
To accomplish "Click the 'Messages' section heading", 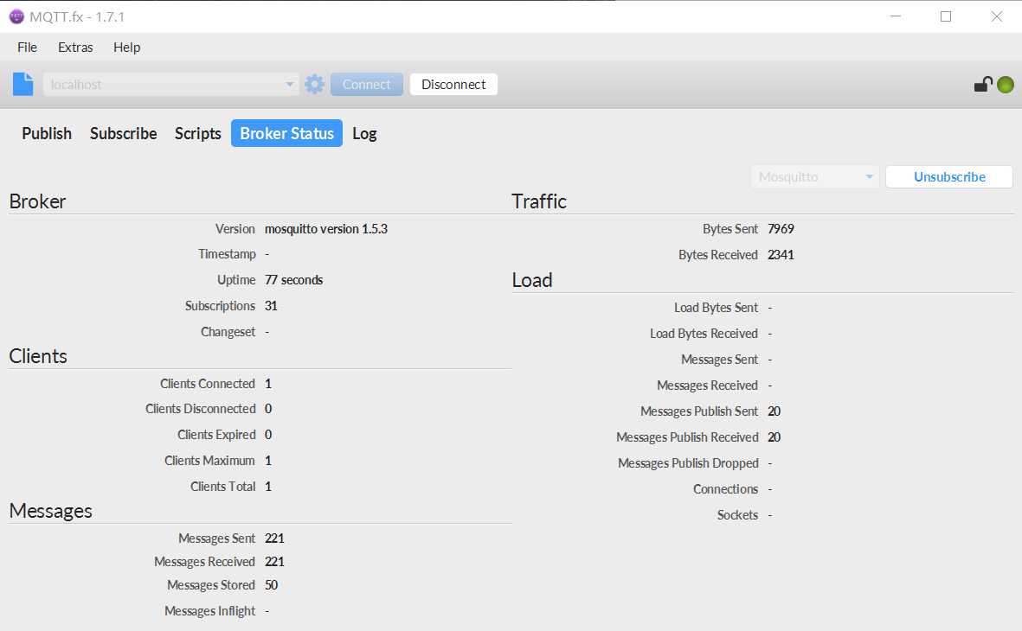I will tap(50, 512).
